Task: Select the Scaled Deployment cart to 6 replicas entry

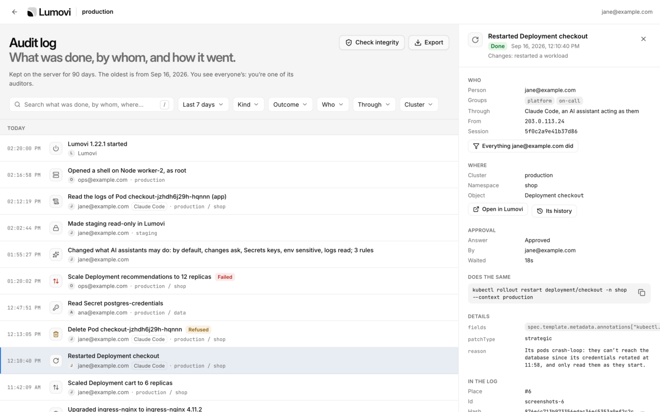Action: [x=229, y=387]
